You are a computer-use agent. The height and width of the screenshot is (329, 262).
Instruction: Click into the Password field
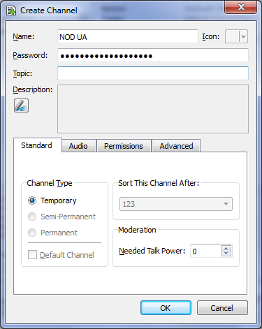click(x=153, y=55)
